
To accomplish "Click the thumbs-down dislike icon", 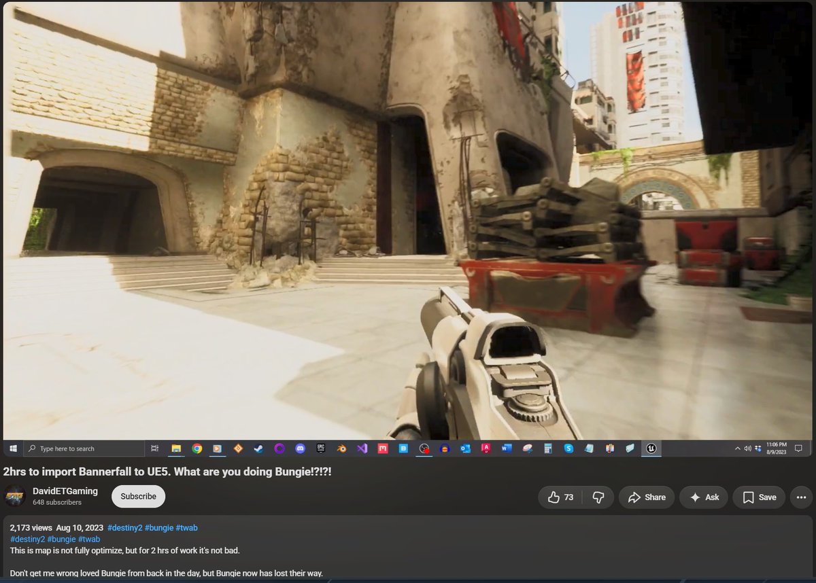I will [598, 497].
